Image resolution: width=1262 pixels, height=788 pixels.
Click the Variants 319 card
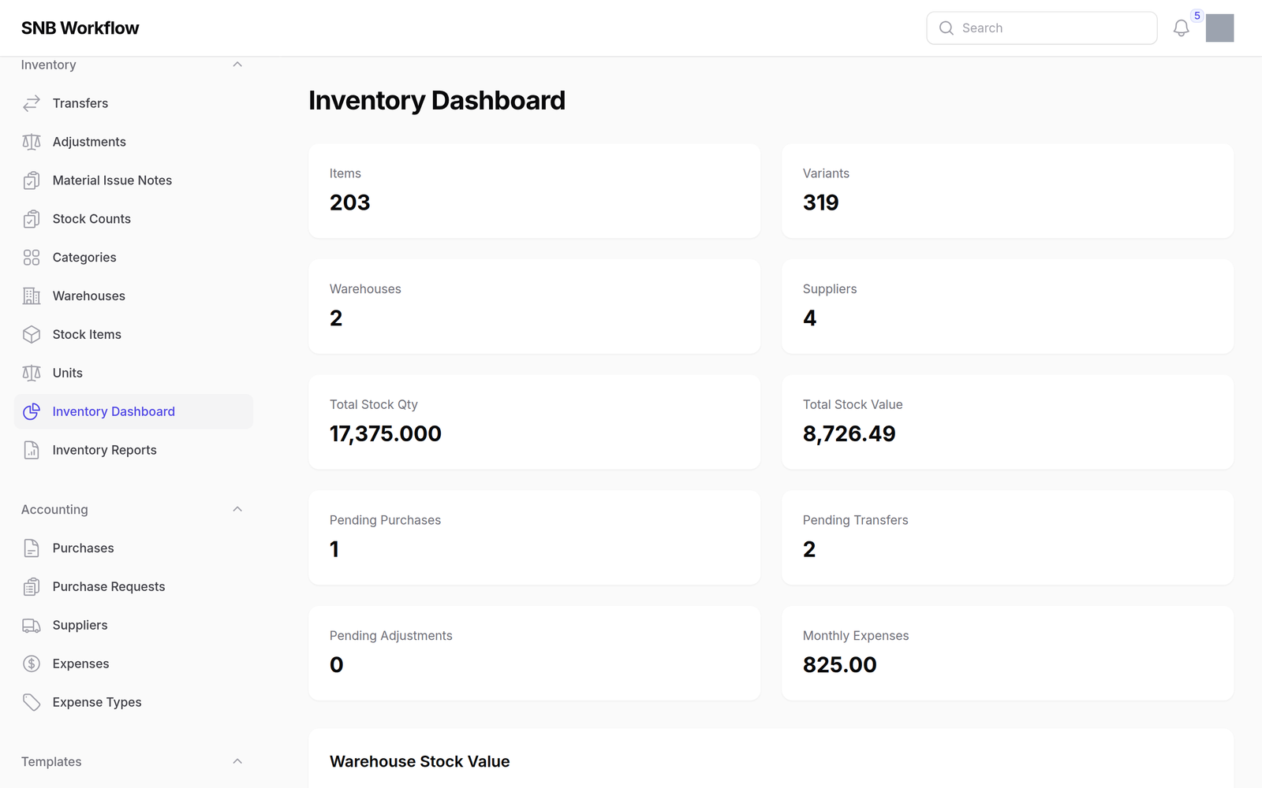[x=1007, y=191]
